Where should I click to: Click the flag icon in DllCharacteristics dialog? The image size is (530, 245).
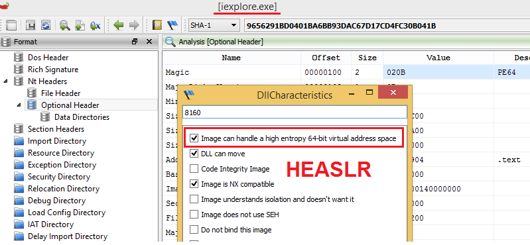190,95
